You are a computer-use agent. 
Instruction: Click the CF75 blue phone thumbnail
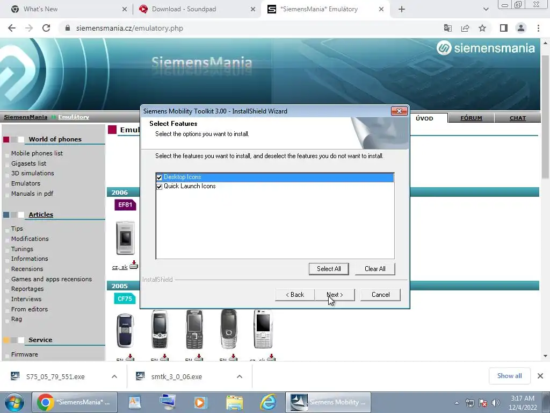[125, 331]
